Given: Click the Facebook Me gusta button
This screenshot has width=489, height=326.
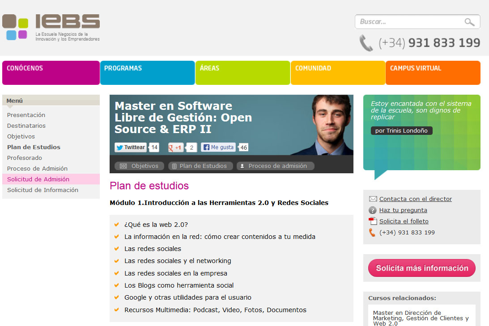Looking at the screenshot, I should (x=218, y=147).
